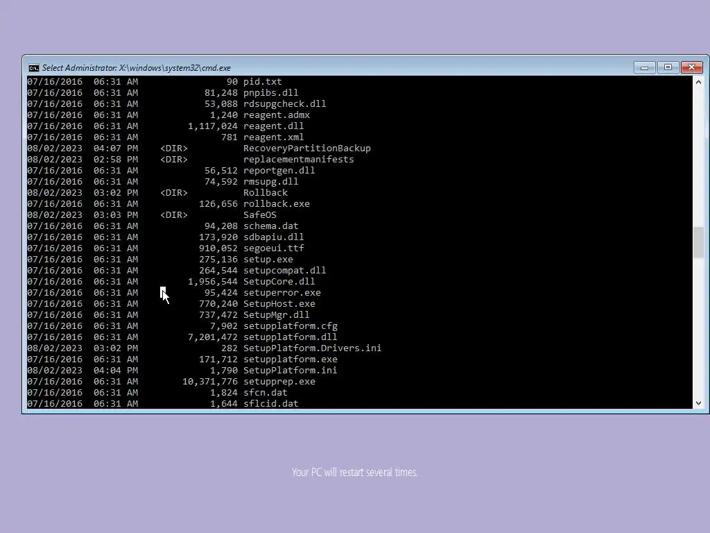Screen dimensions: 710x533
Task: Select SetupHost.exe file name
Action: (279, 304)
